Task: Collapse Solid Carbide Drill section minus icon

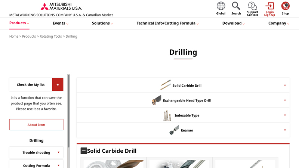Action: coord(84,151)
